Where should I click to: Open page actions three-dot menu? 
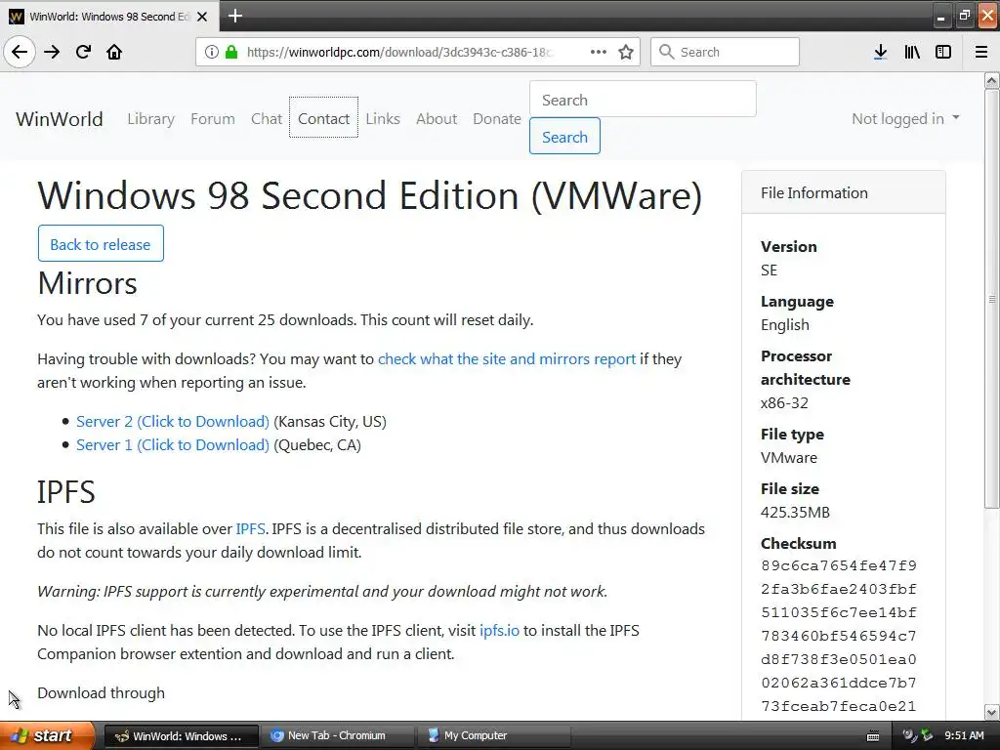pos(599,52)
